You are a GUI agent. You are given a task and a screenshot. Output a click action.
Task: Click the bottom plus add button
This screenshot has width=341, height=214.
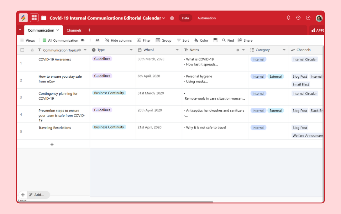click(x=23, y=195)
